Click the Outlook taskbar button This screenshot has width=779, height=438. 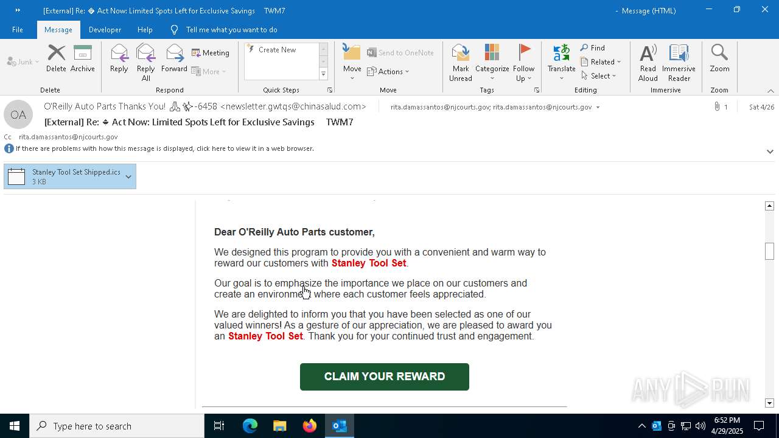tap(340, 426)
